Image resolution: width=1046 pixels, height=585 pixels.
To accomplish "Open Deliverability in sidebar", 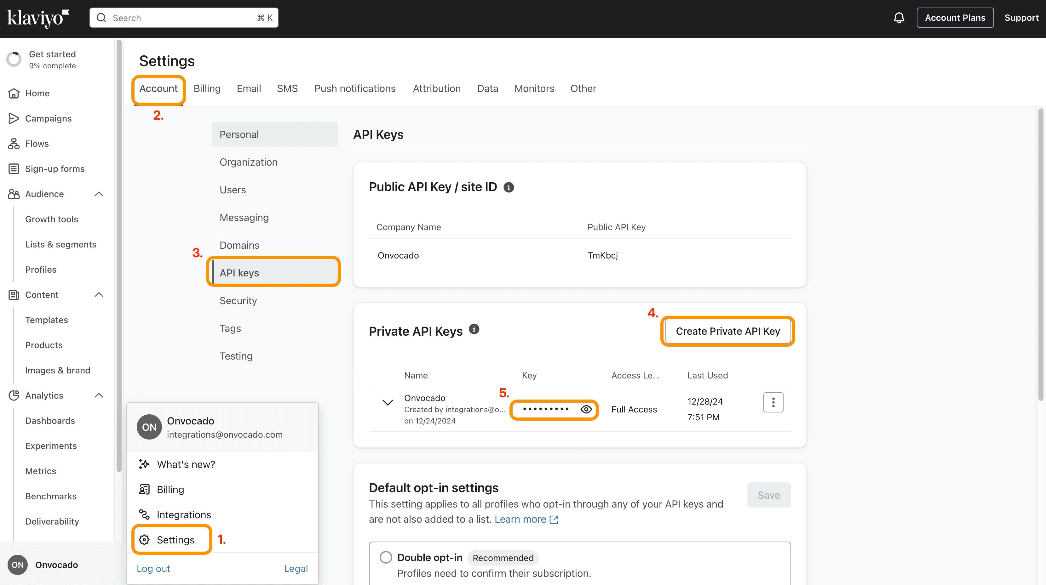I will [52, 522].
